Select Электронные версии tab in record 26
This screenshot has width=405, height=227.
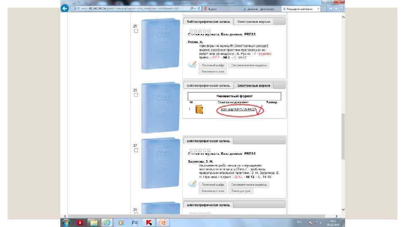coord(254,85)
